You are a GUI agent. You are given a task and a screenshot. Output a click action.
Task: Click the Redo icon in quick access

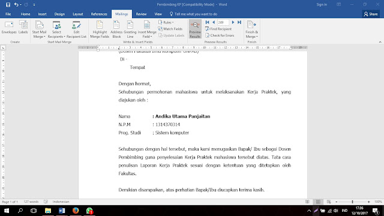[x=26, y=4]
